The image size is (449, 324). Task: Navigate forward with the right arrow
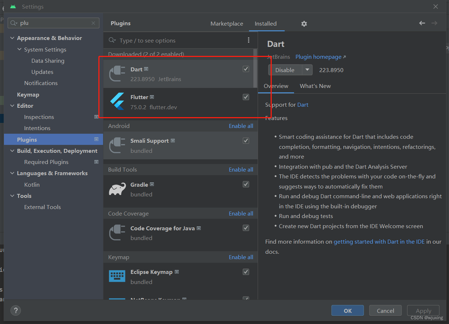pyautogui.click(x=434, y=23)
